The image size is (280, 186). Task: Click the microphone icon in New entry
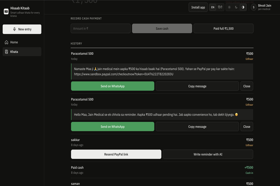(15, 29)
